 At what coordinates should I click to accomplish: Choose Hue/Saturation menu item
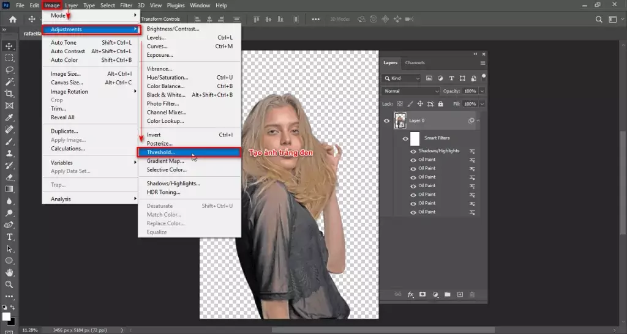pyautogui.click(x=189, y=78)
